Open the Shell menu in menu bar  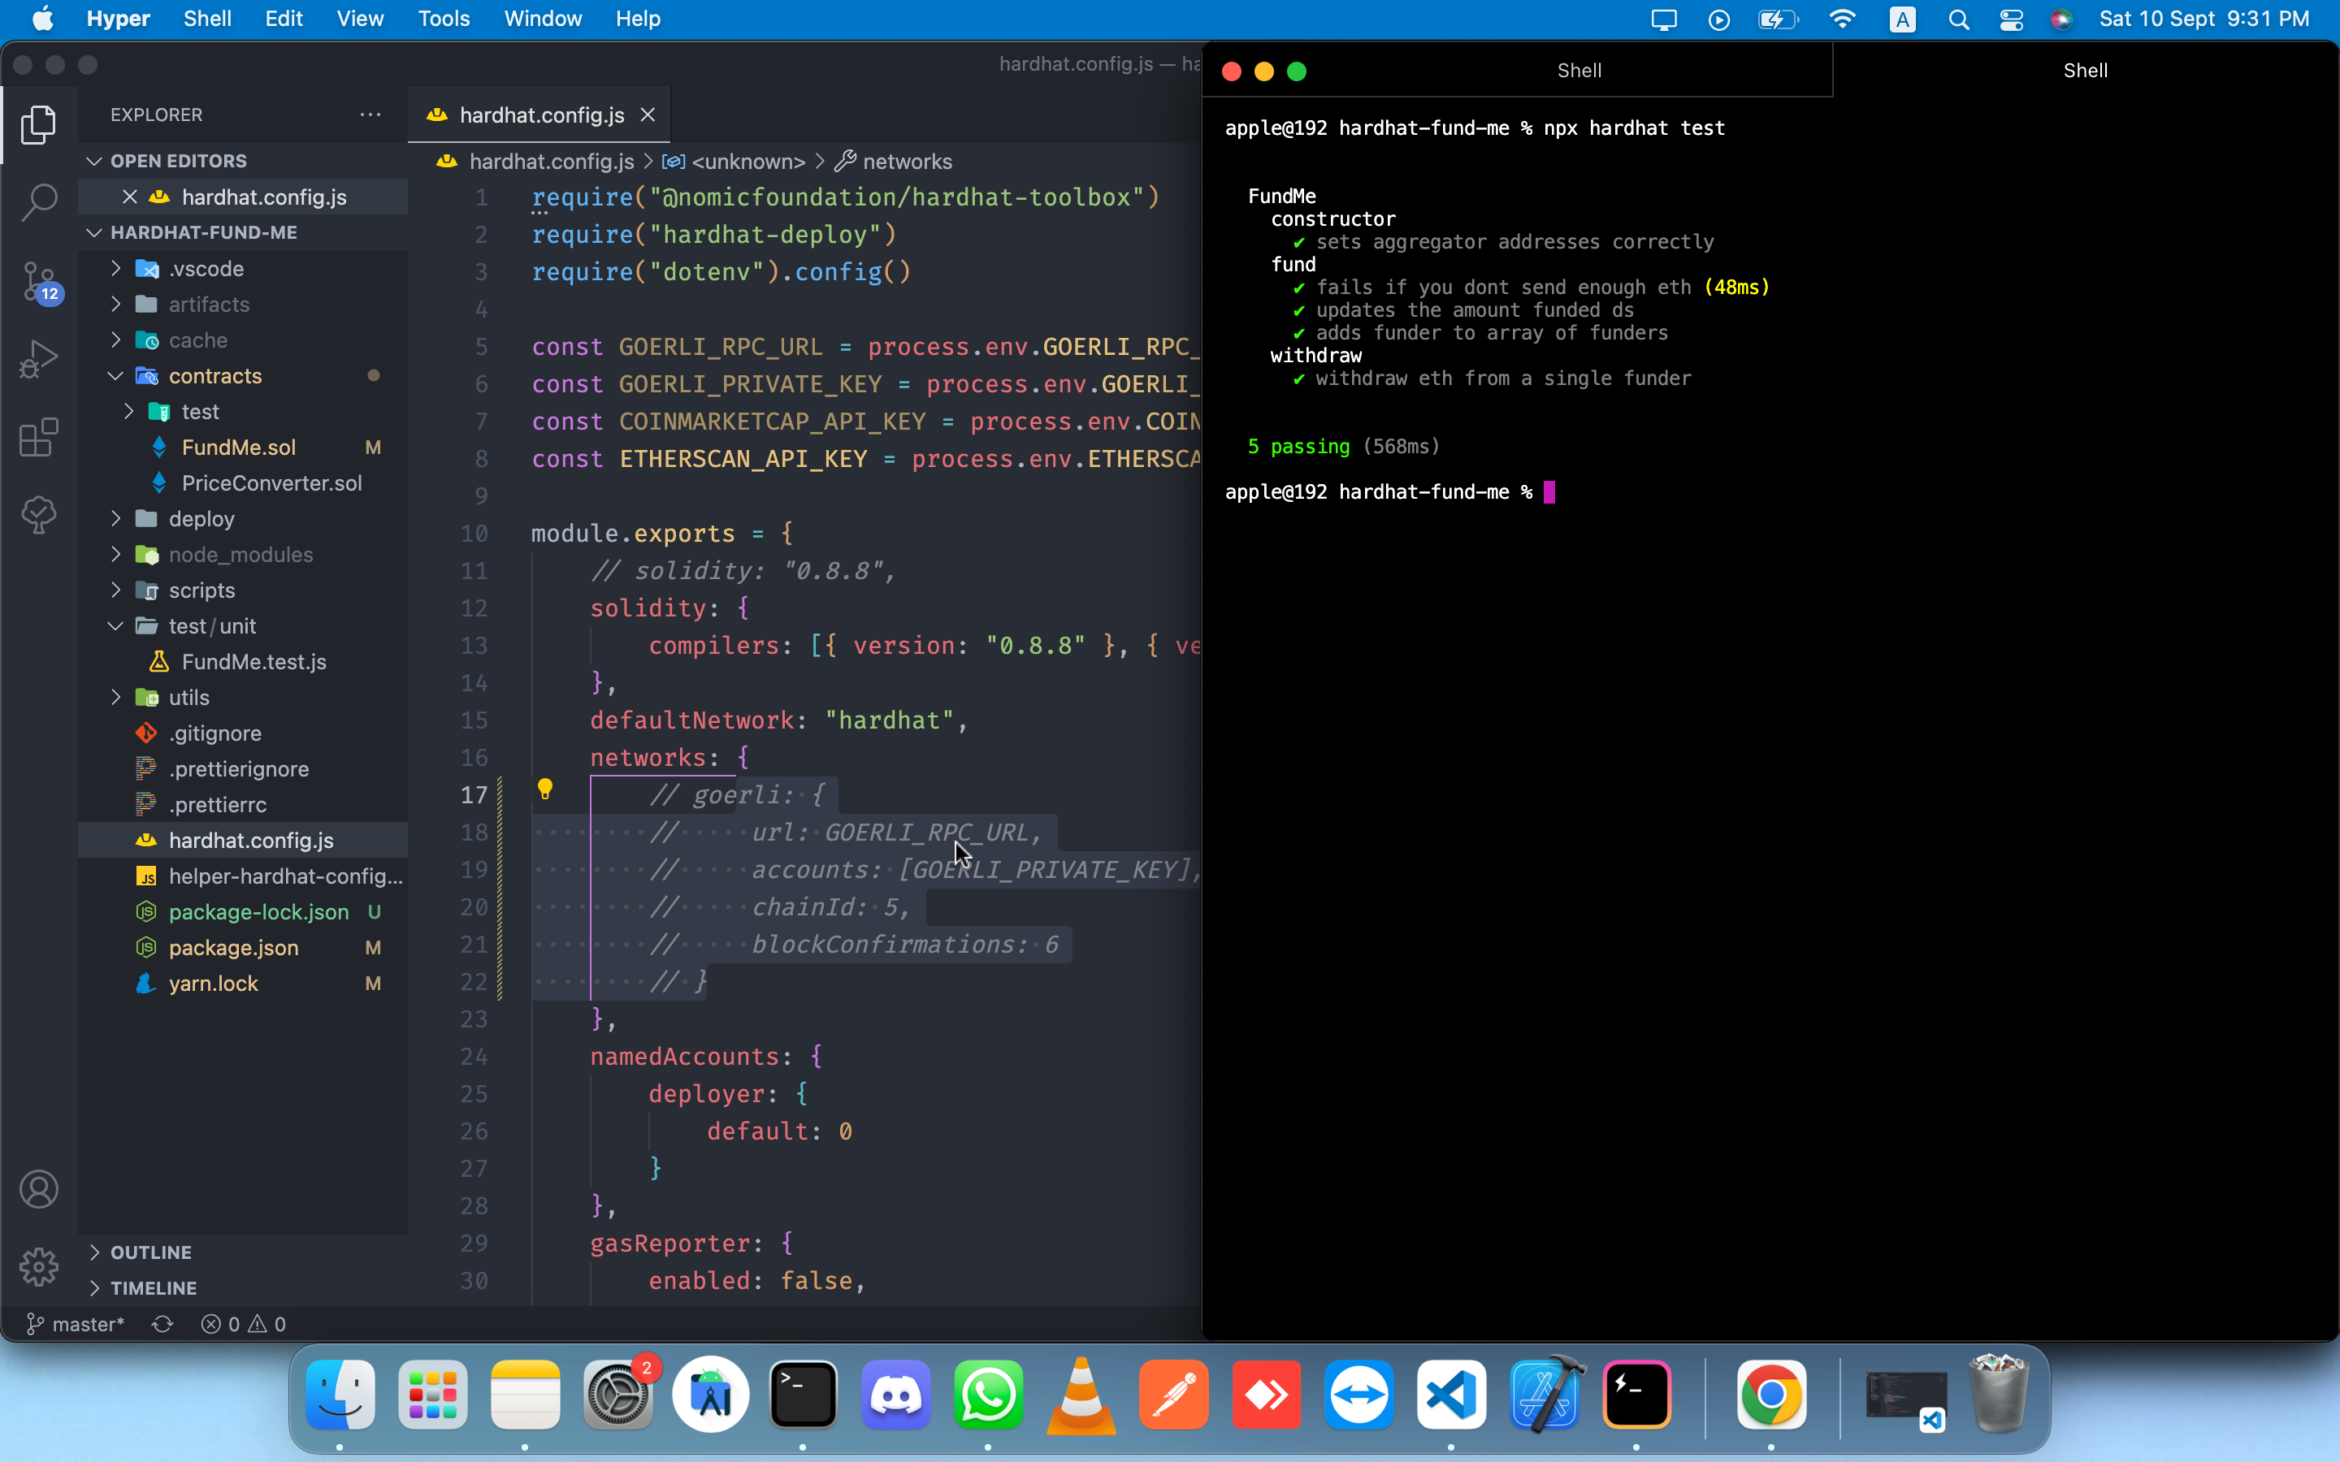[x=207, y=19]
